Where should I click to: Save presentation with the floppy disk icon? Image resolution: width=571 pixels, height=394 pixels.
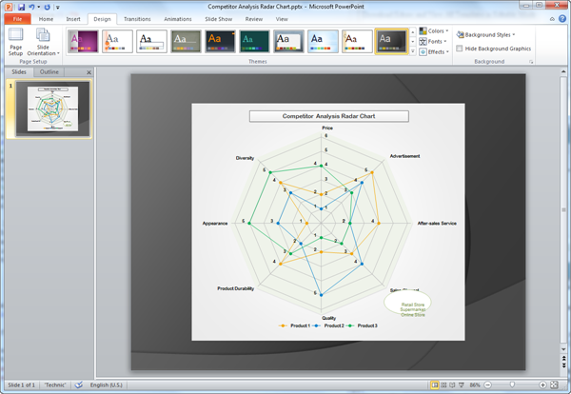click(x=22, y=7)
